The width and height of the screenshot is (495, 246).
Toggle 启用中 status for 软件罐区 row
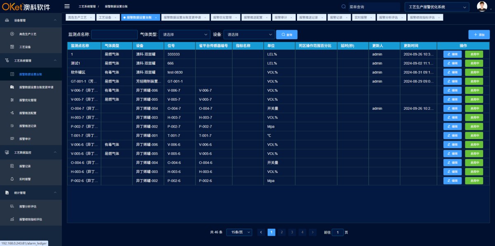pyautogui.click(x=474, y=72)
